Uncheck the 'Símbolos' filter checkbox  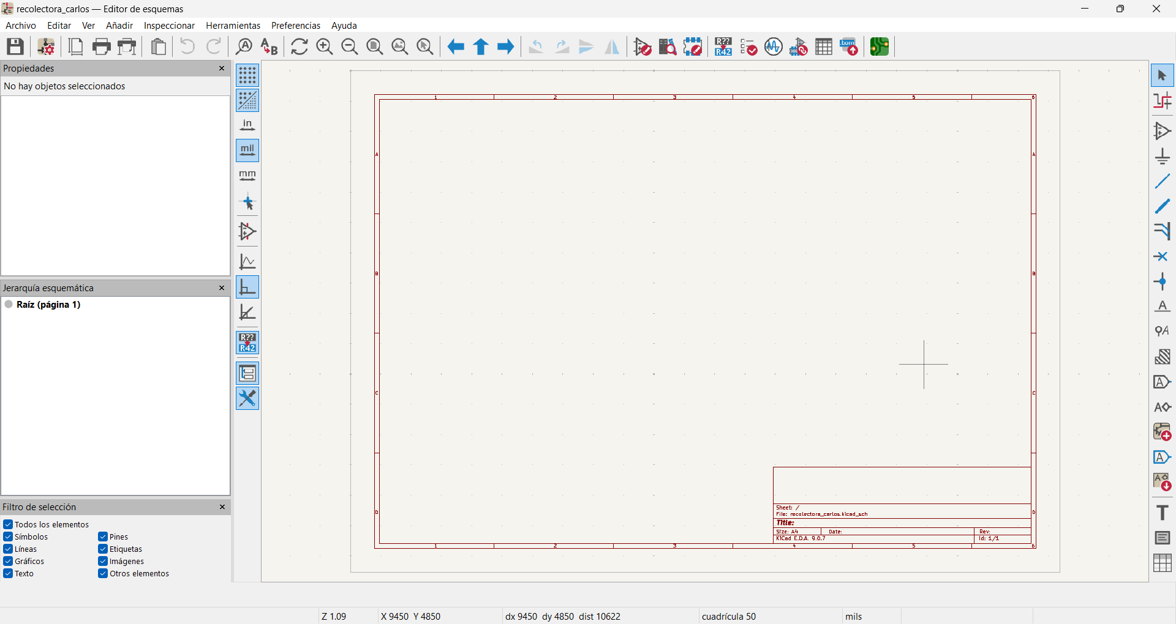(8, 537)
